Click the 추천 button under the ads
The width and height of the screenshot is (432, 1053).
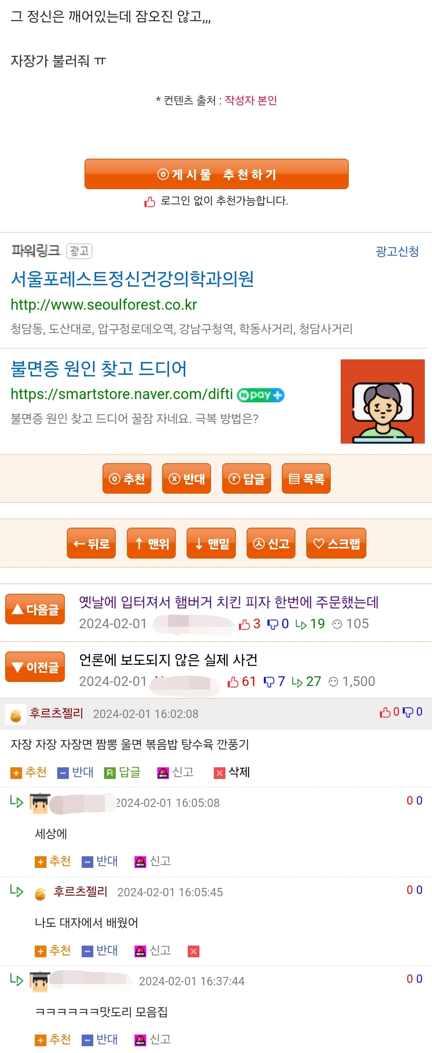tap(127, 478)
